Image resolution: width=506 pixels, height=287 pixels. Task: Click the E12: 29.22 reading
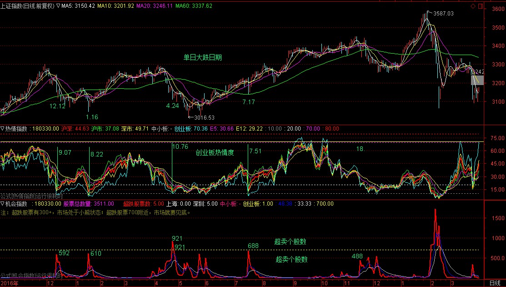pyautogui.click(x=249, y=128)
